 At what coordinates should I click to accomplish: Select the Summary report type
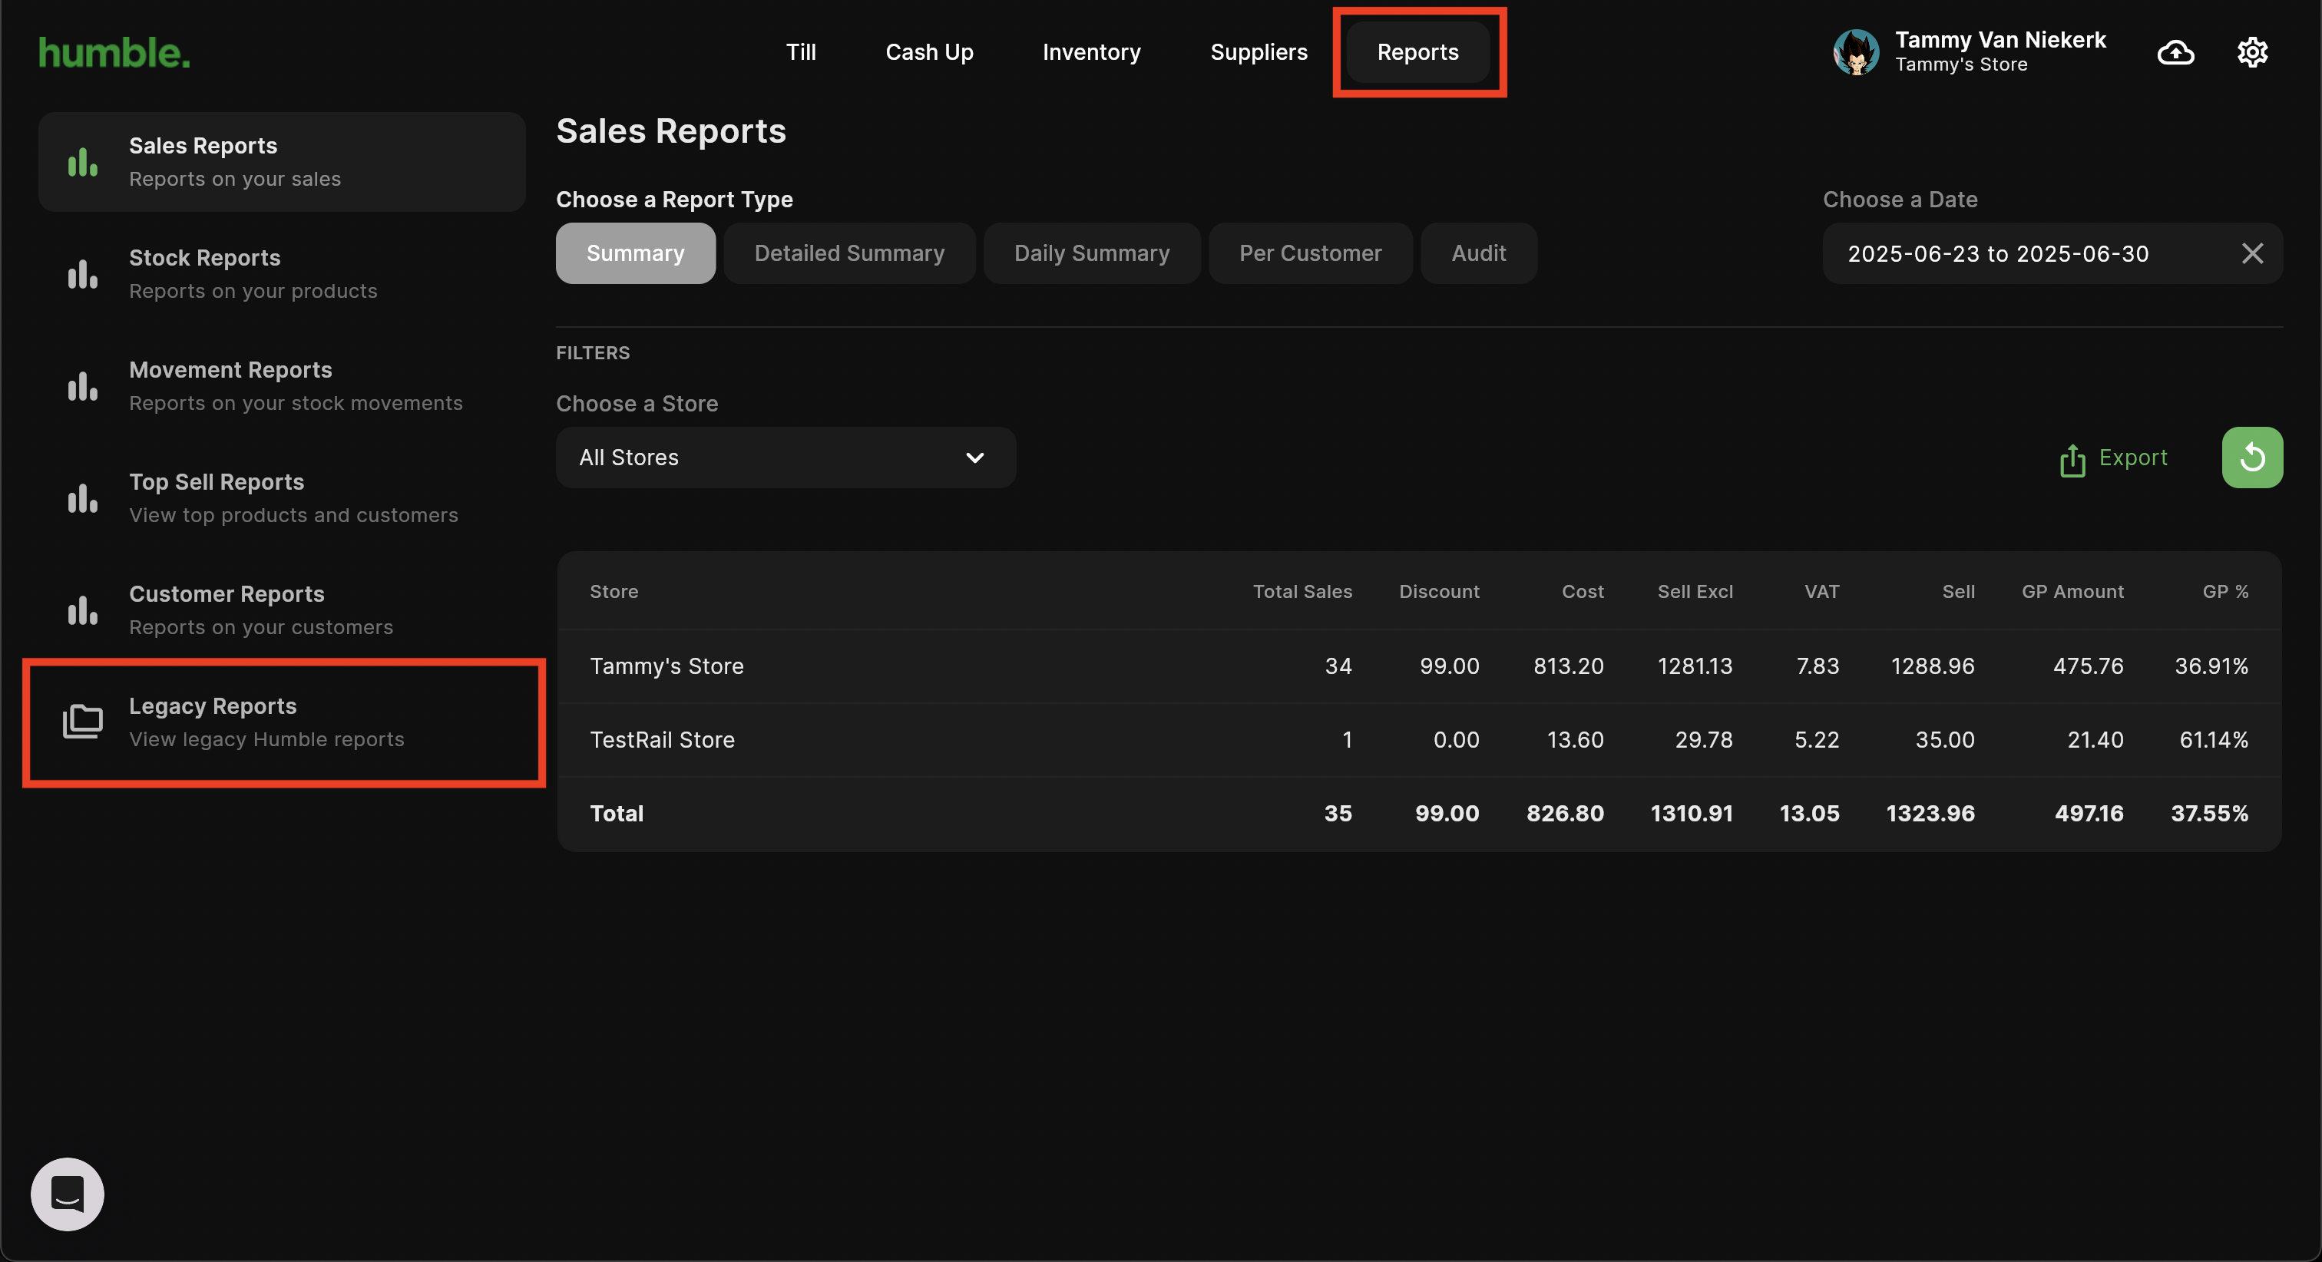(636, 253)
